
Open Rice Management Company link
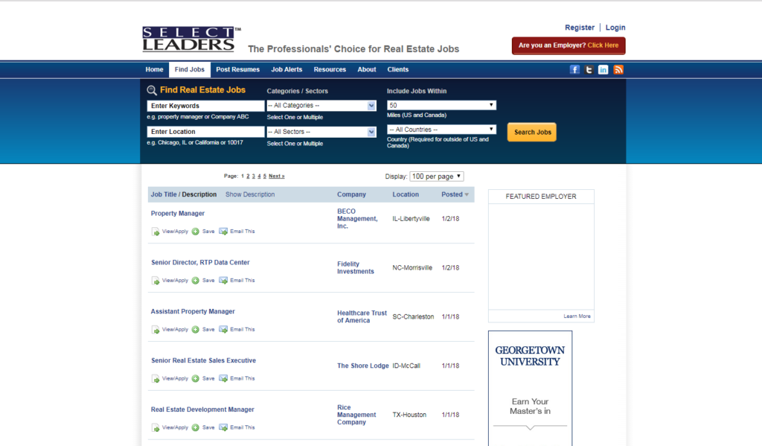[356, 415]
